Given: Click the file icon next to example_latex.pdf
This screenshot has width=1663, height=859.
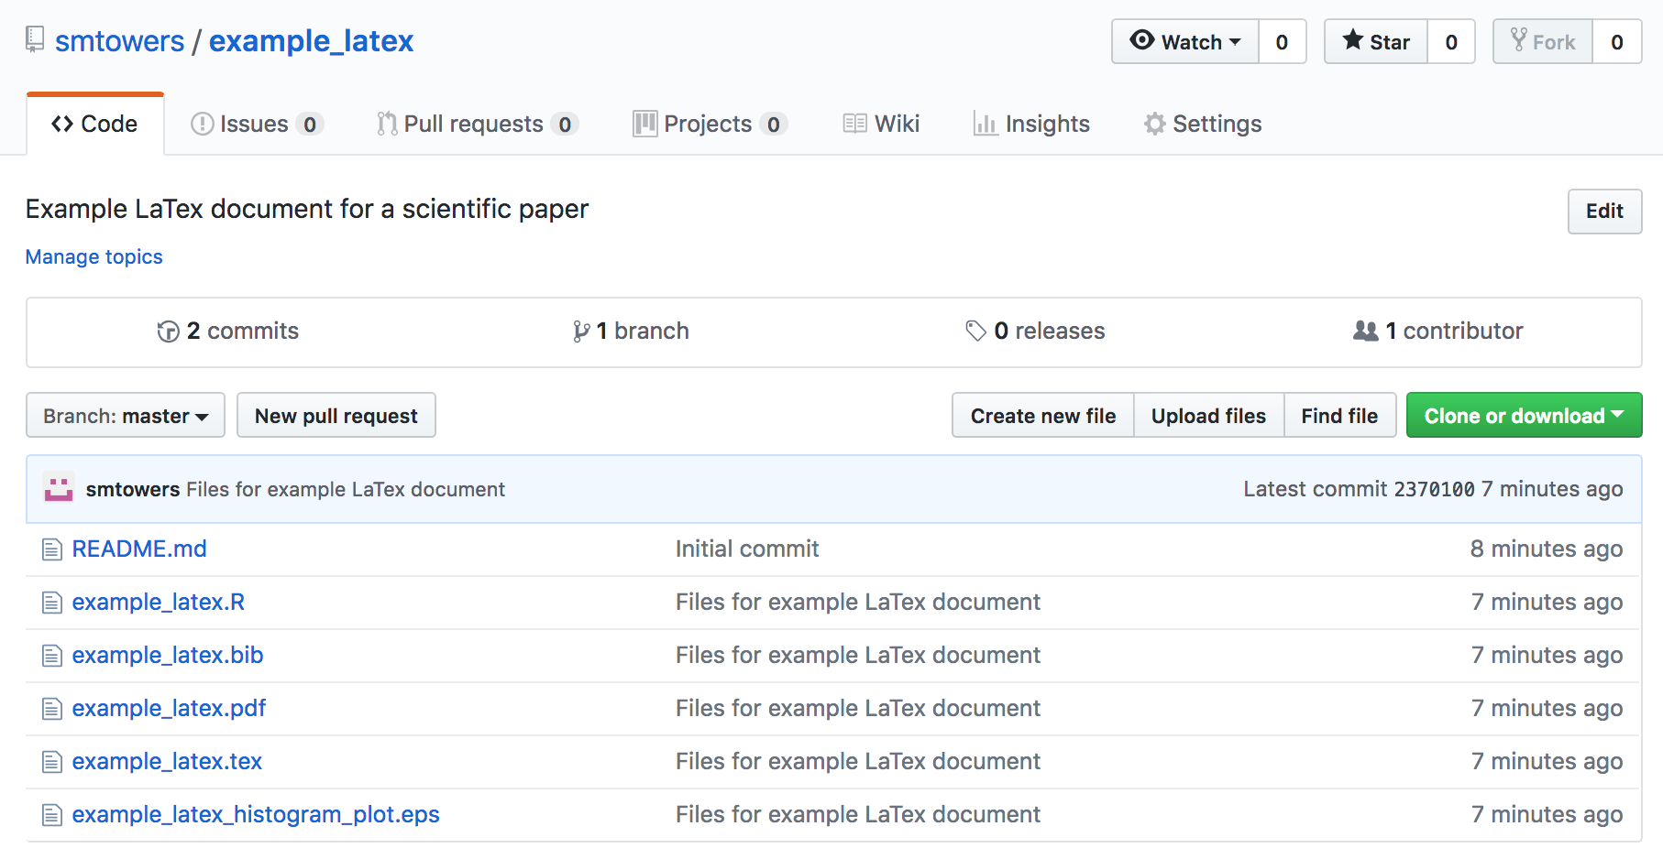Looking at the screenshot, I should (52, 709).
